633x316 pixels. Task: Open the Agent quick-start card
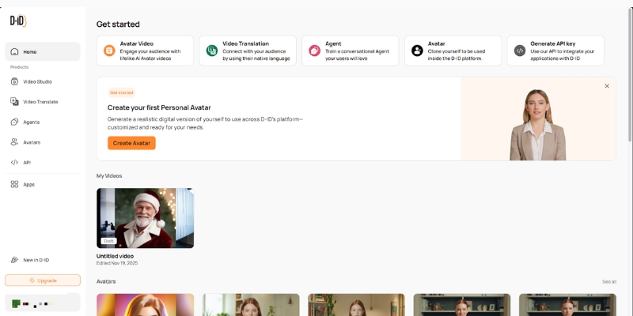[x=350, y=51]
